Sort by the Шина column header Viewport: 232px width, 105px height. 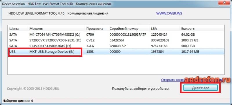point(18,28)
